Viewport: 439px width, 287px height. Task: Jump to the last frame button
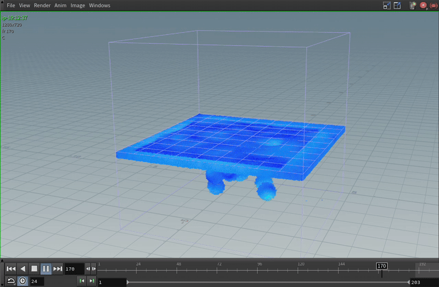58,269
